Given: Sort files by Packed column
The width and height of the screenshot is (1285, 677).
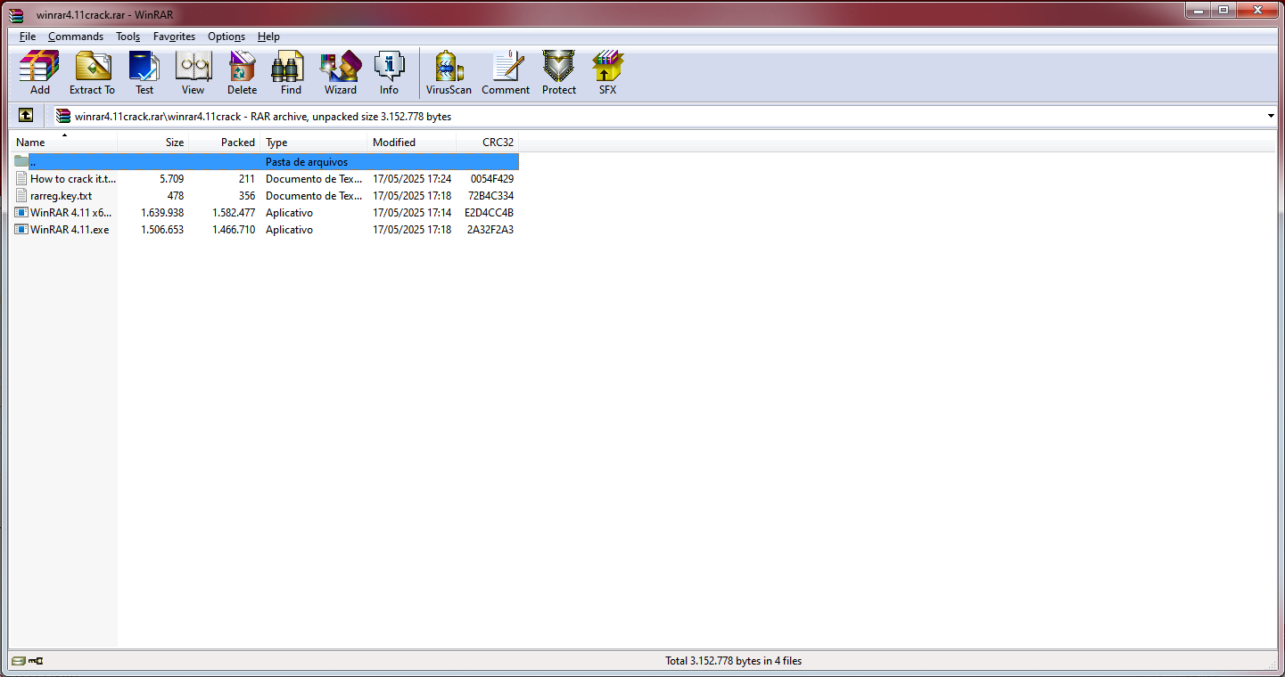Looking at the screenshot, I should click(225, 142).
